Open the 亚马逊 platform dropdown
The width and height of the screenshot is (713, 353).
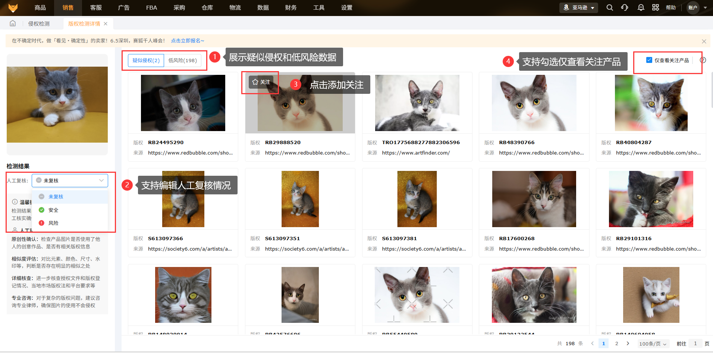pos(579,7)
